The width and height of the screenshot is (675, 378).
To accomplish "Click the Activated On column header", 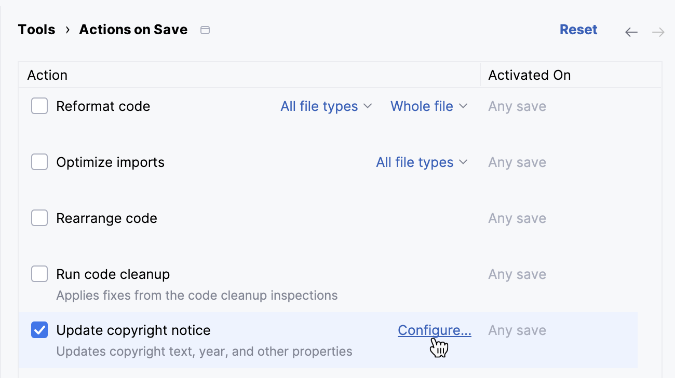I will tap(529, 75).
